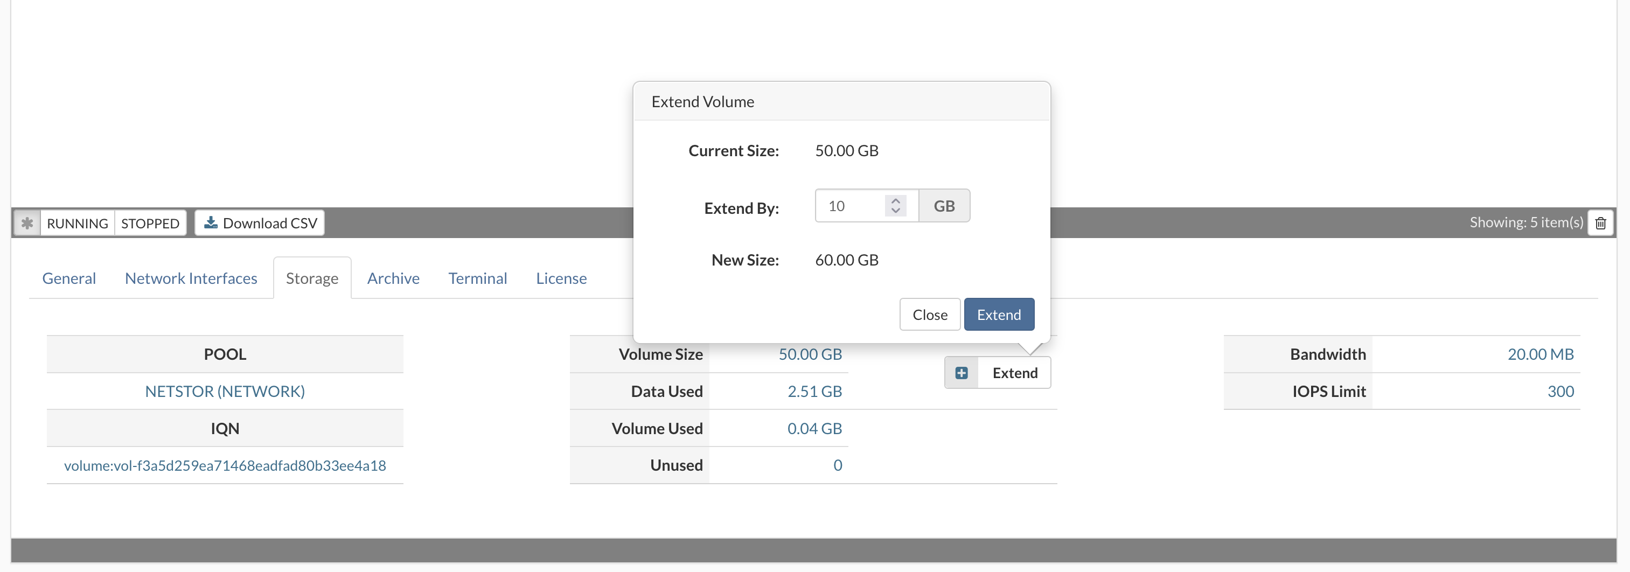Click the download icon on Download CSV
The image size is (1630, 572).
pos(211,223)
